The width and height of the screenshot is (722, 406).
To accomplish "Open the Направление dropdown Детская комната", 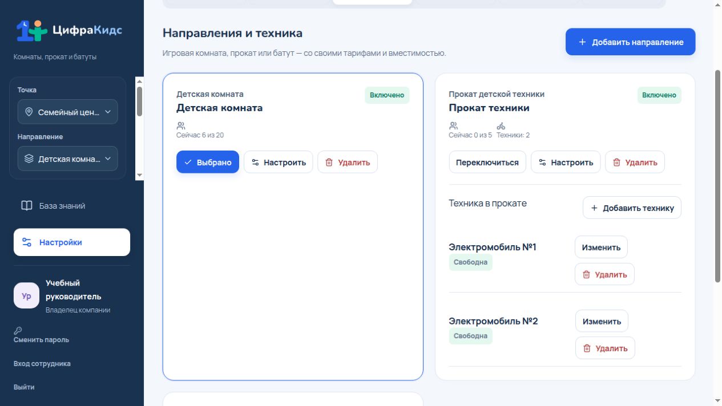I will (68, 159).
